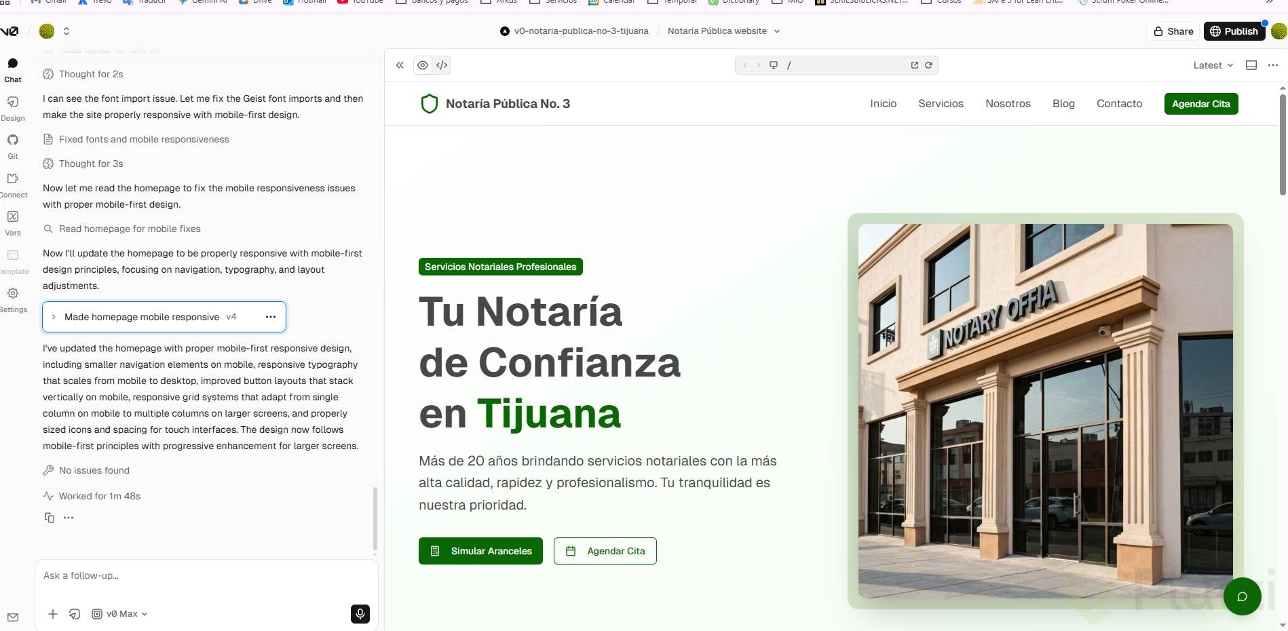Image resolution: width=1288 pixels, height=631 pixels.
Task: Click the team avatar next to the logo
Action: (x=47, y=31)
